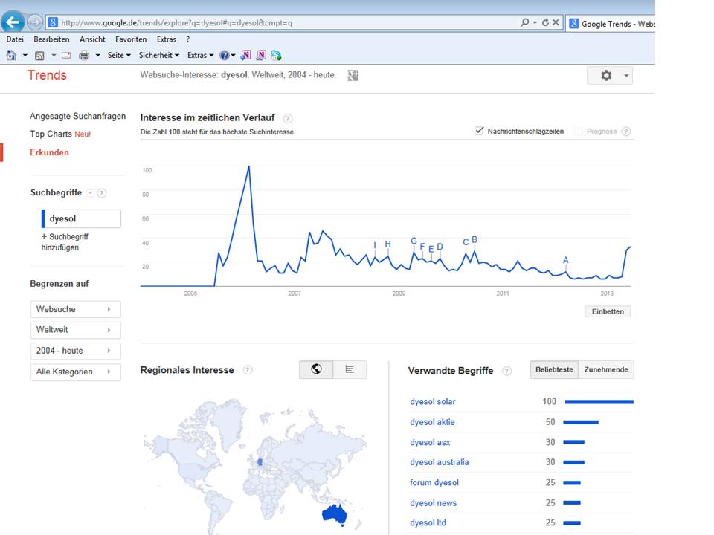Open the Home icon dropdown arrow

coord(25,56)
